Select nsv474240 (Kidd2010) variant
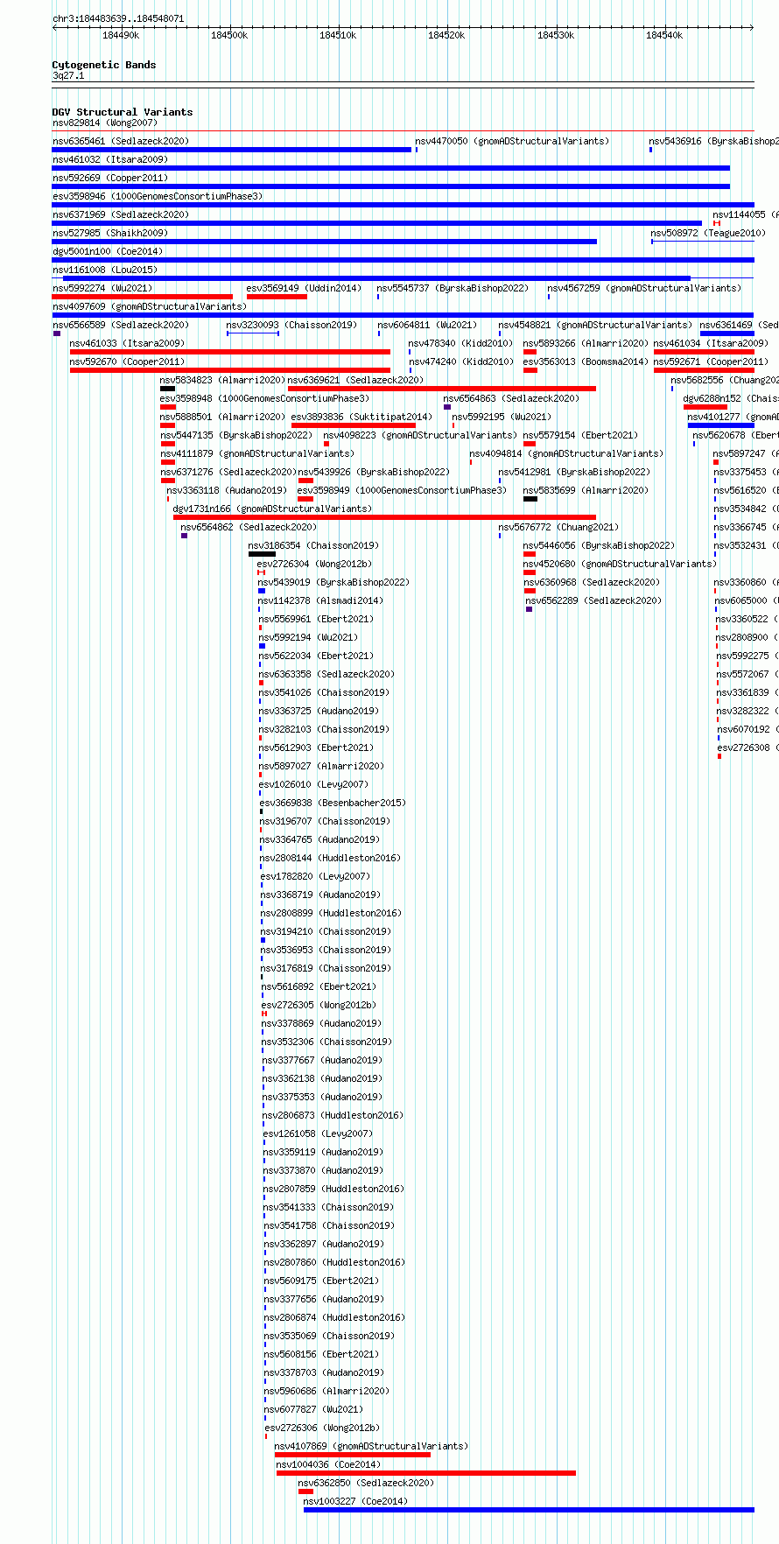 tap(461, 361)
